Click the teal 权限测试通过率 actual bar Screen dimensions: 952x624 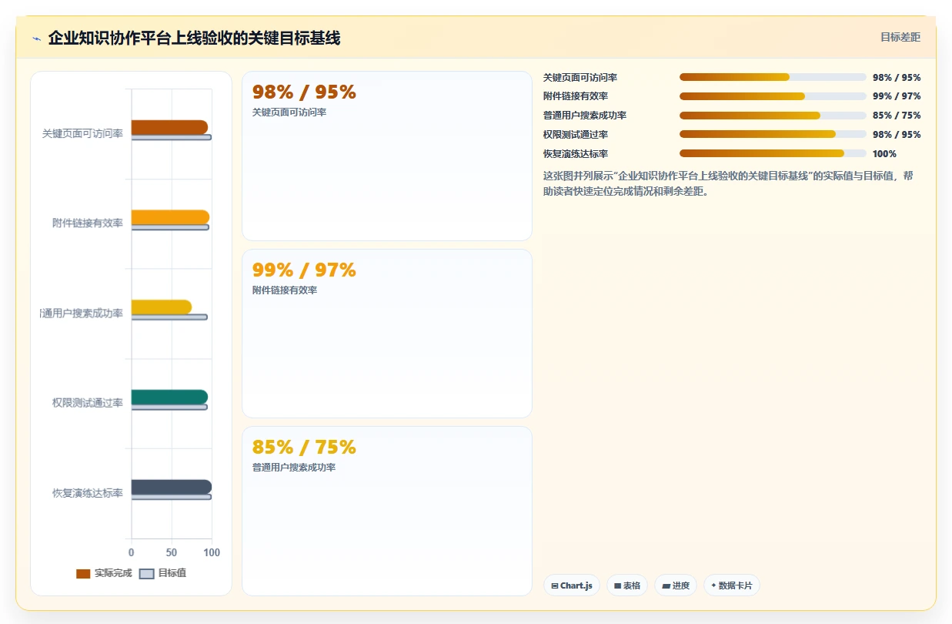pos(169,397)
